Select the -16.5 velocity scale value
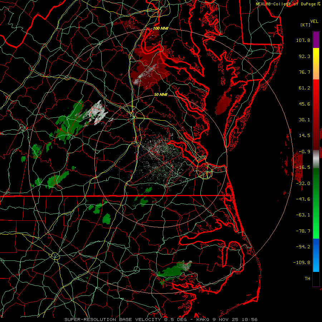This screenshot has height=322, width=322. [x=303, y=167]
